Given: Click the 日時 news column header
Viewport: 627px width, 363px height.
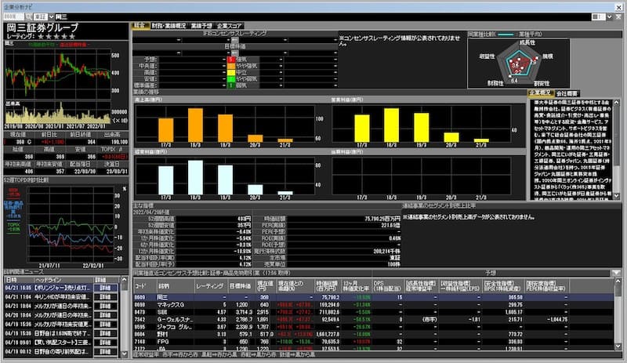Looking at the screenshot, I should [x=19, y=280].
